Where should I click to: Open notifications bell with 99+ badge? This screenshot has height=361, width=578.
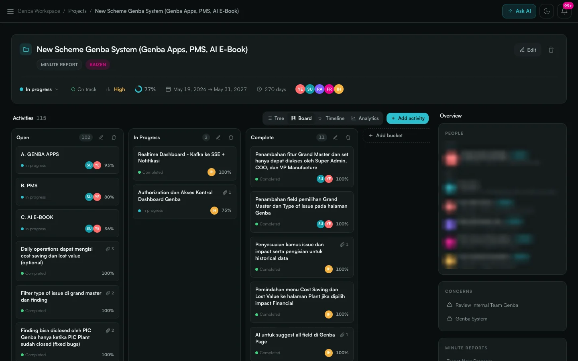[x=564, y=11]
